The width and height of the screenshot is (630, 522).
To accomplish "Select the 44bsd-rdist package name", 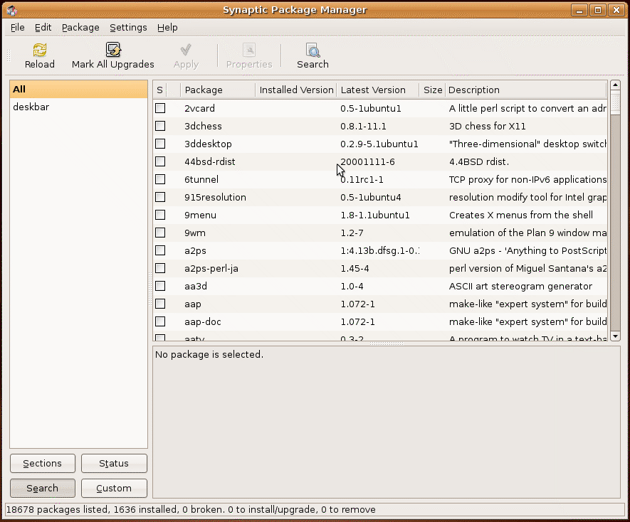I will point(210,161).
